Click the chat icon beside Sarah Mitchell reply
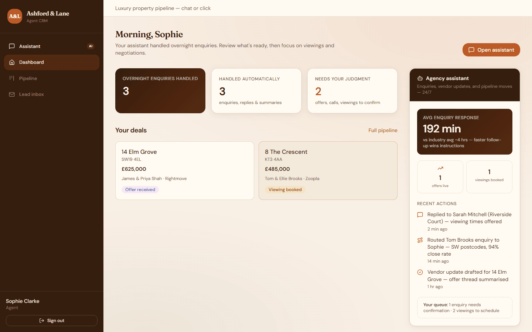The height and width of the screenshot is (332, 532). click(x=420, y=215)
